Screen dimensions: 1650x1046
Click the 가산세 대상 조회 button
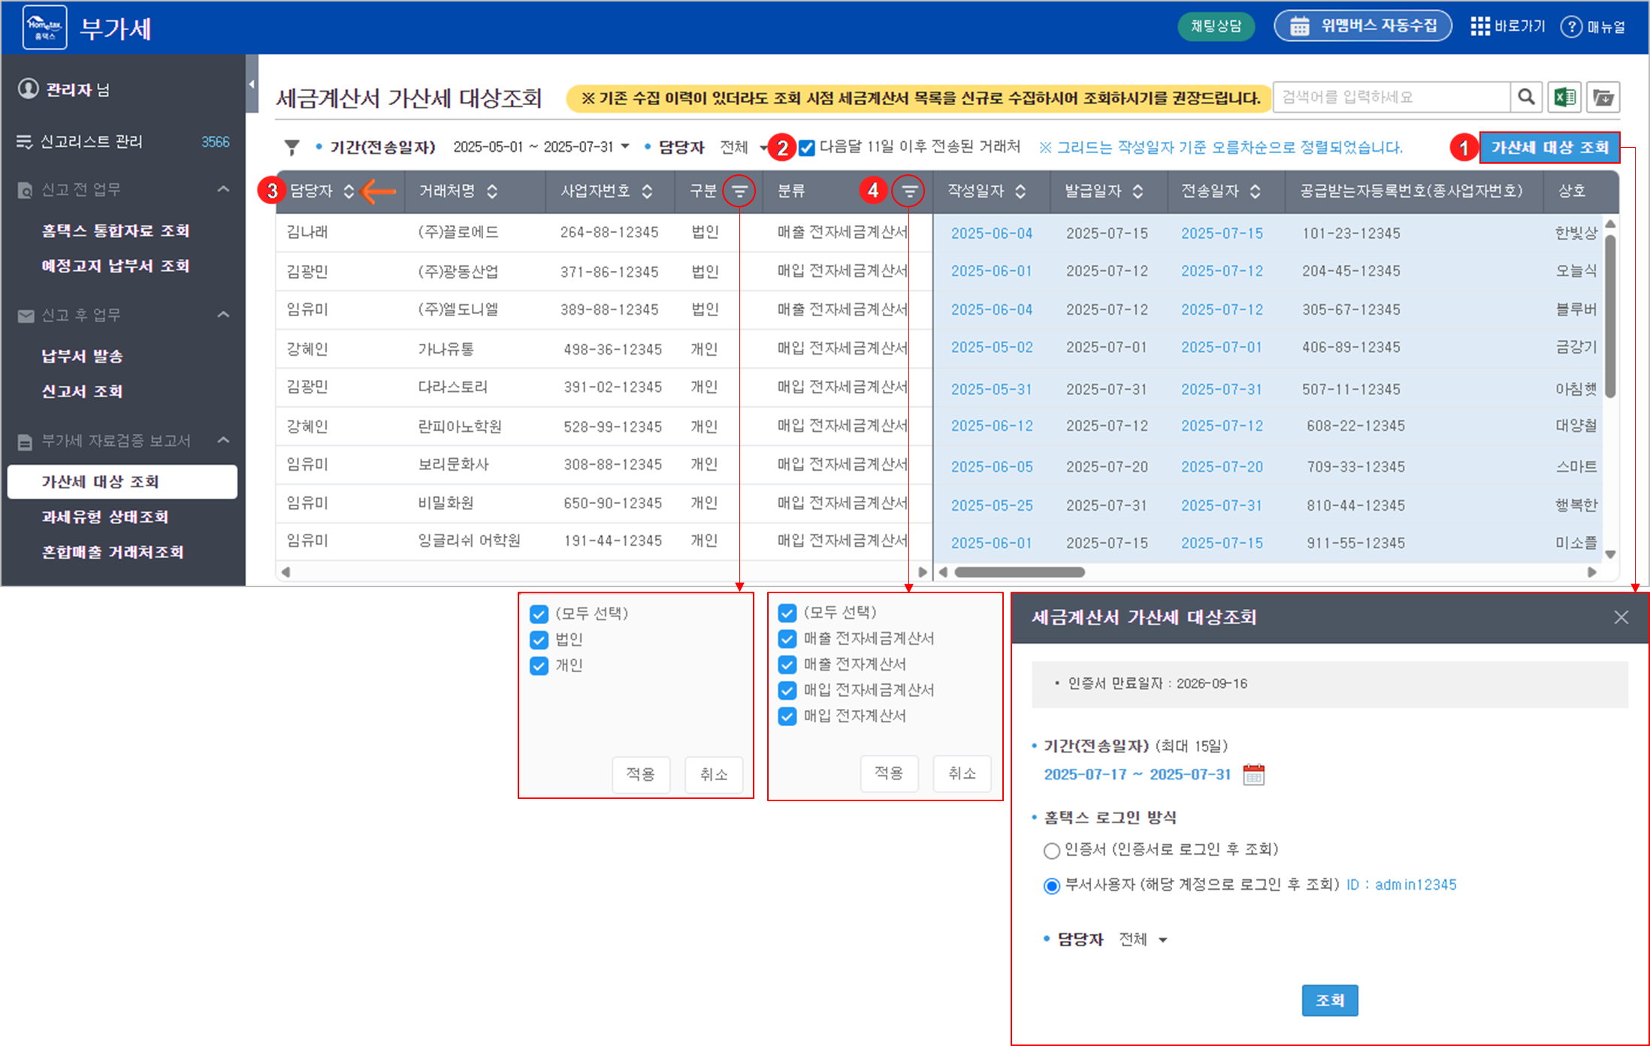pyautogui.click(x=1549, y=147)
